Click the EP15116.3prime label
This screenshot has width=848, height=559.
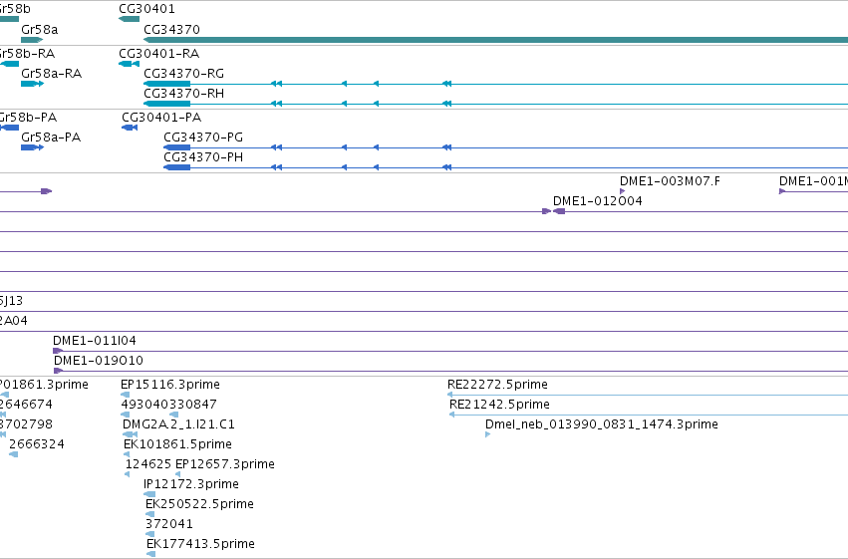click(169, 384)
